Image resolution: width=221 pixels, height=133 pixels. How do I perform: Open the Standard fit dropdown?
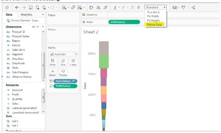tap(155, 7)
